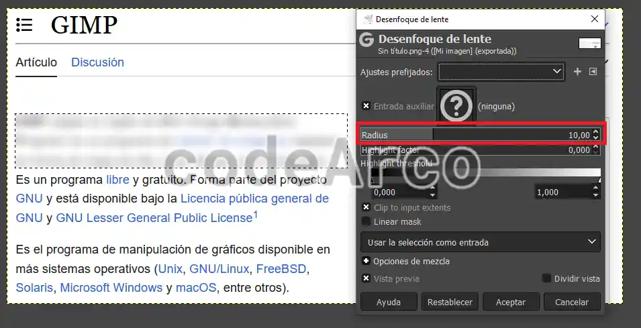
Task: Click the Desenfoque de lente heading text
Action: point(435,39)
